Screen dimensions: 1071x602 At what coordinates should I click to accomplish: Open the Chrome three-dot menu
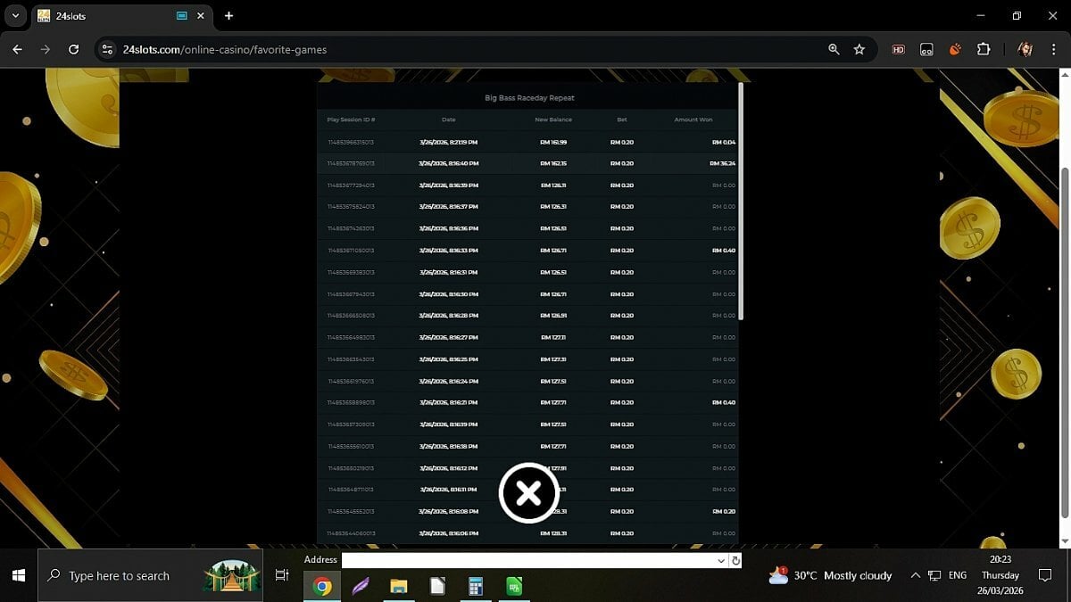1054,50
